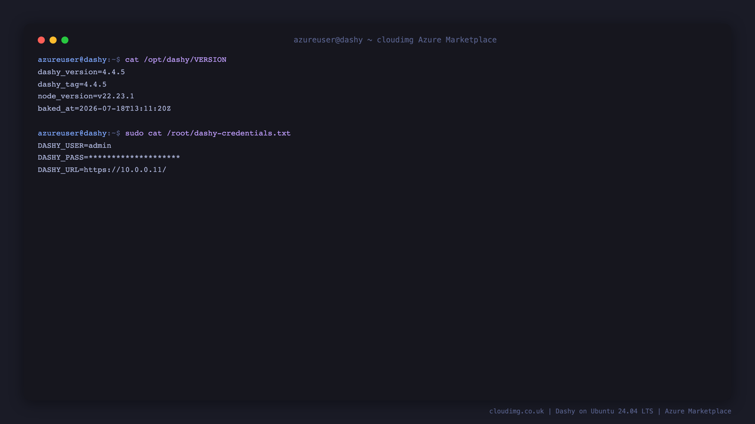Viewport: 755px width, 424px height.
Task: Click the line 'dashy_version=4.4.5'
Action: [81, 72]
